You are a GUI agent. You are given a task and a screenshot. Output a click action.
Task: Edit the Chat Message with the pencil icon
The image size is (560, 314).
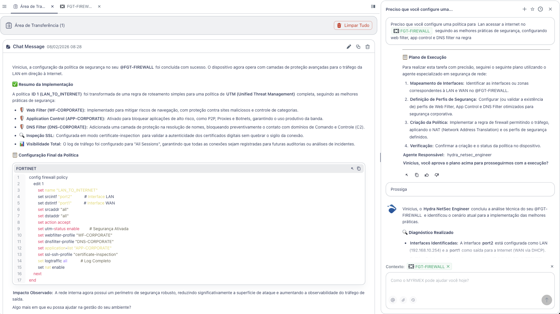point(348,47)
